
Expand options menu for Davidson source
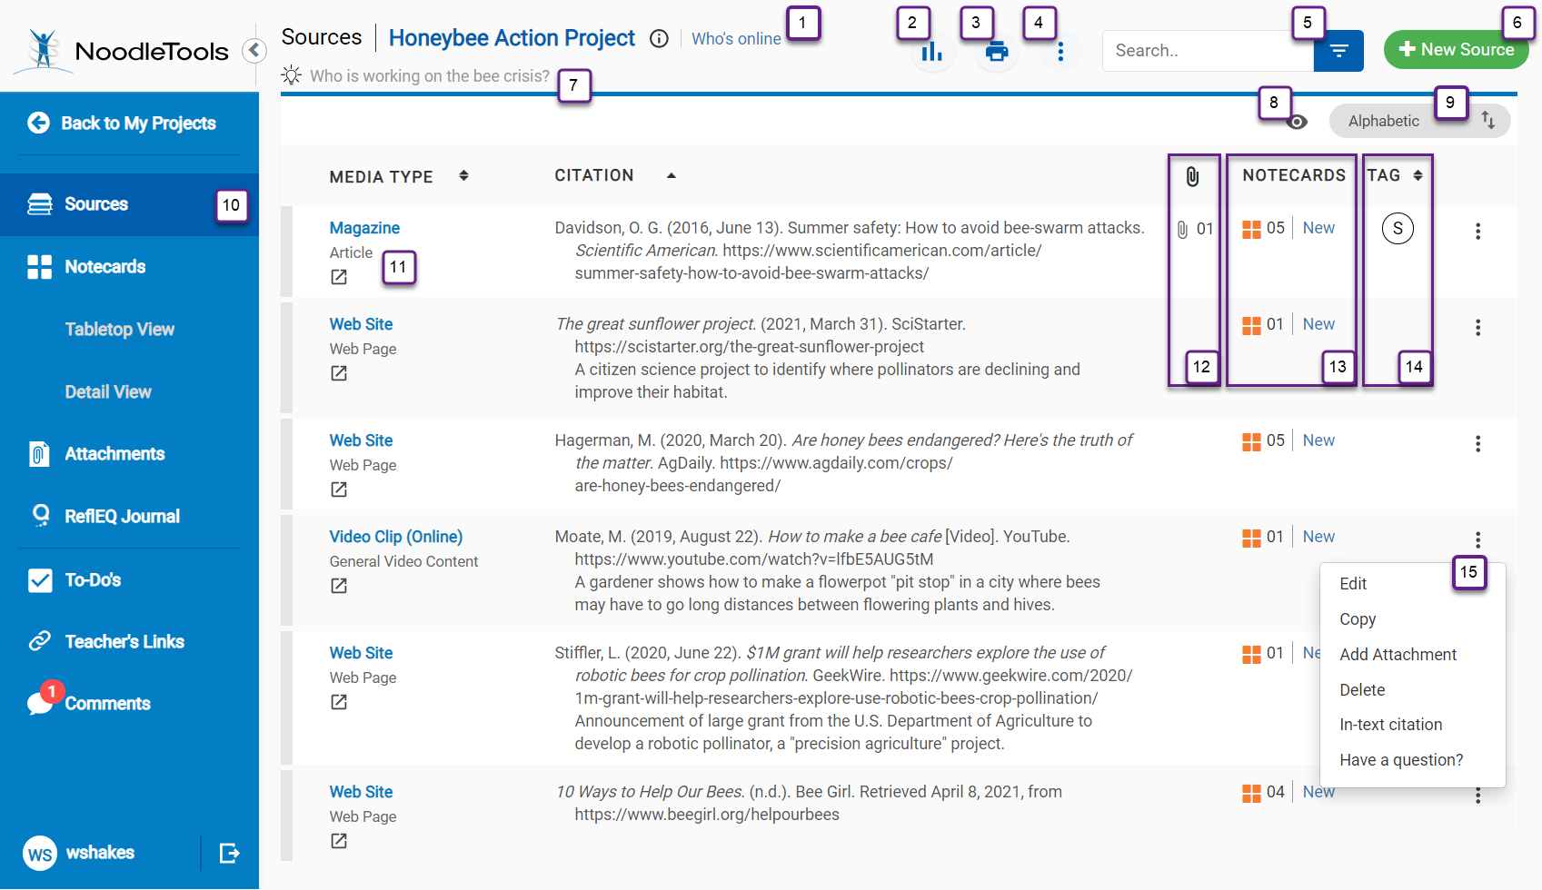click(1477, 232)
